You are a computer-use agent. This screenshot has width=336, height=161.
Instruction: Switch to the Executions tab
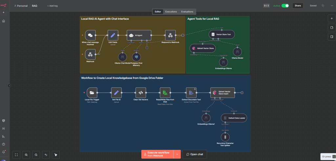coord(171,11)
